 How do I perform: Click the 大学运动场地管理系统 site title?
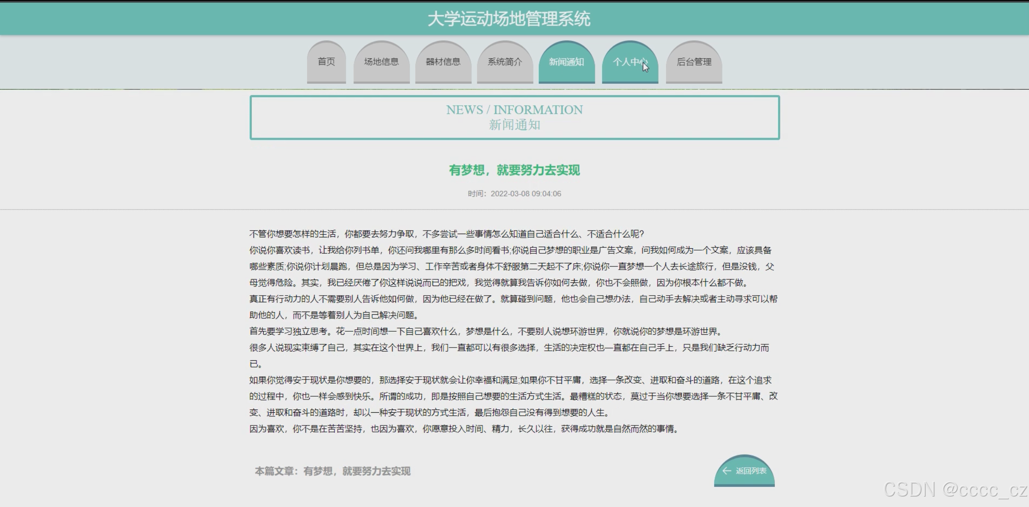509,19
